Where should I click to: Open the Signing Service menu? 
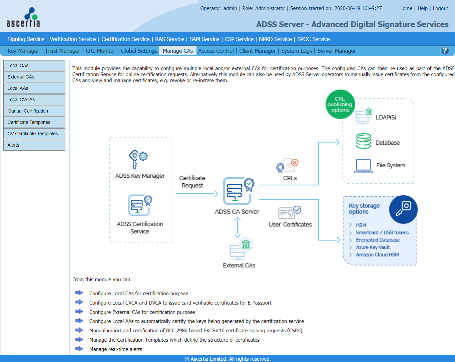(26, 39)
